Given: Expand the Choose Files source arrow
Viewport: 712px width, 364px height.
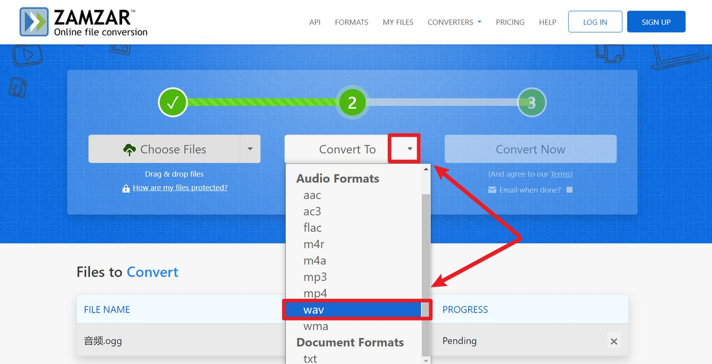Looking at the screenshot, I should point(250,149).
